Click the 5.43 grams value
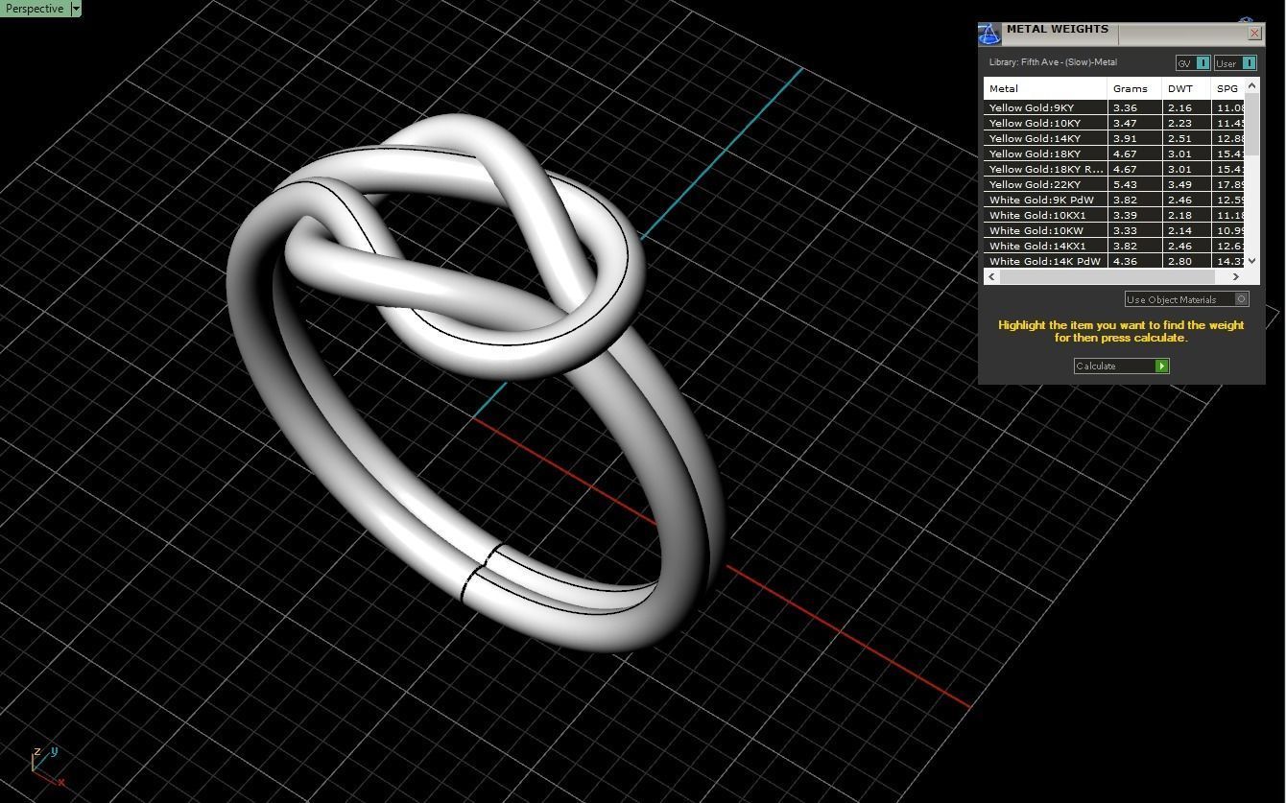This screenshot has width=1286, height=803. pos(1125,184)
